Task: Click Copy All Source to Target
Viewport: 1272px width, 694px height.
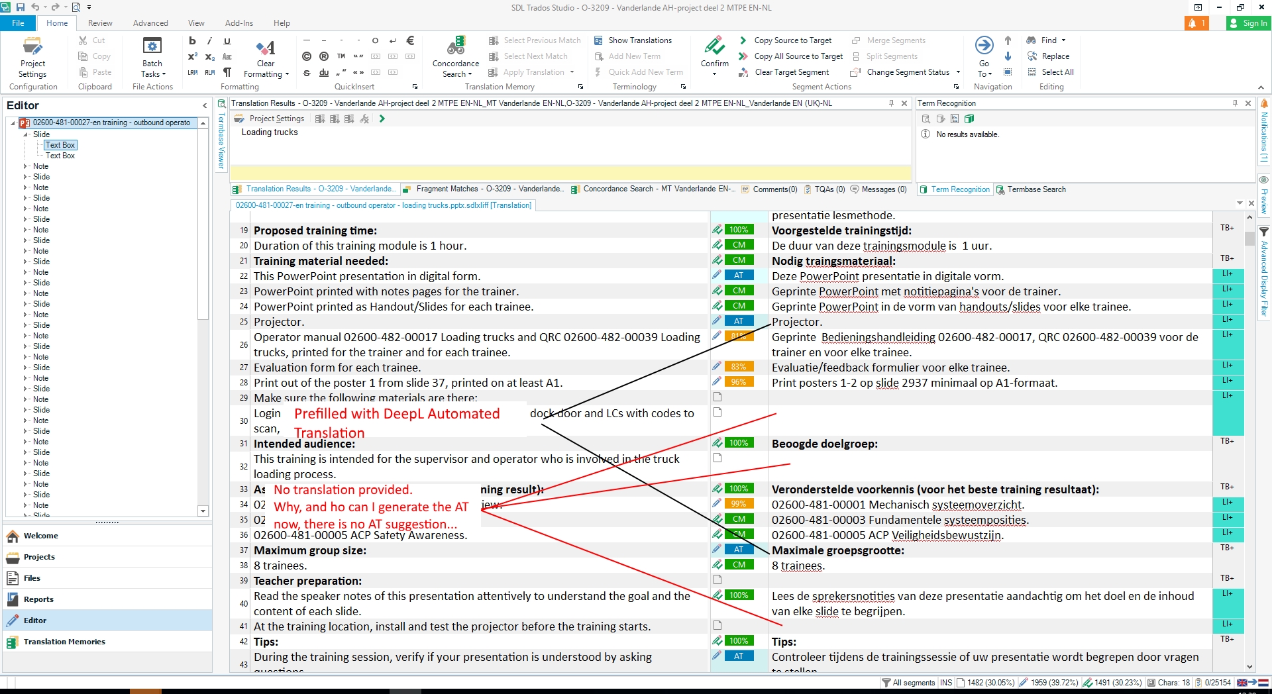Action: tap(791, 56)
